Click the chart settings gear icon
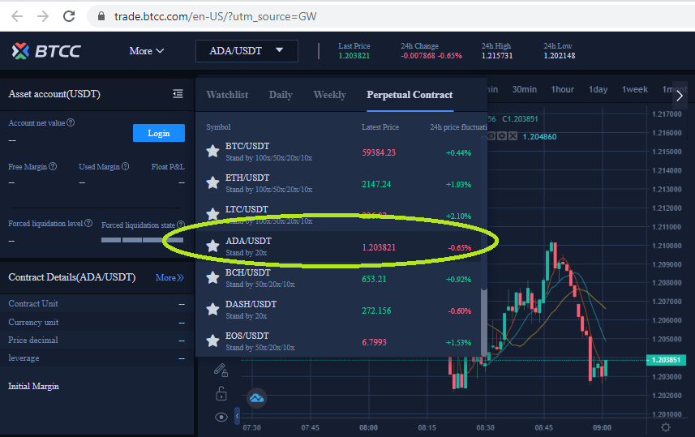Viewport: 695px width, 437px height. coord(666,427)
